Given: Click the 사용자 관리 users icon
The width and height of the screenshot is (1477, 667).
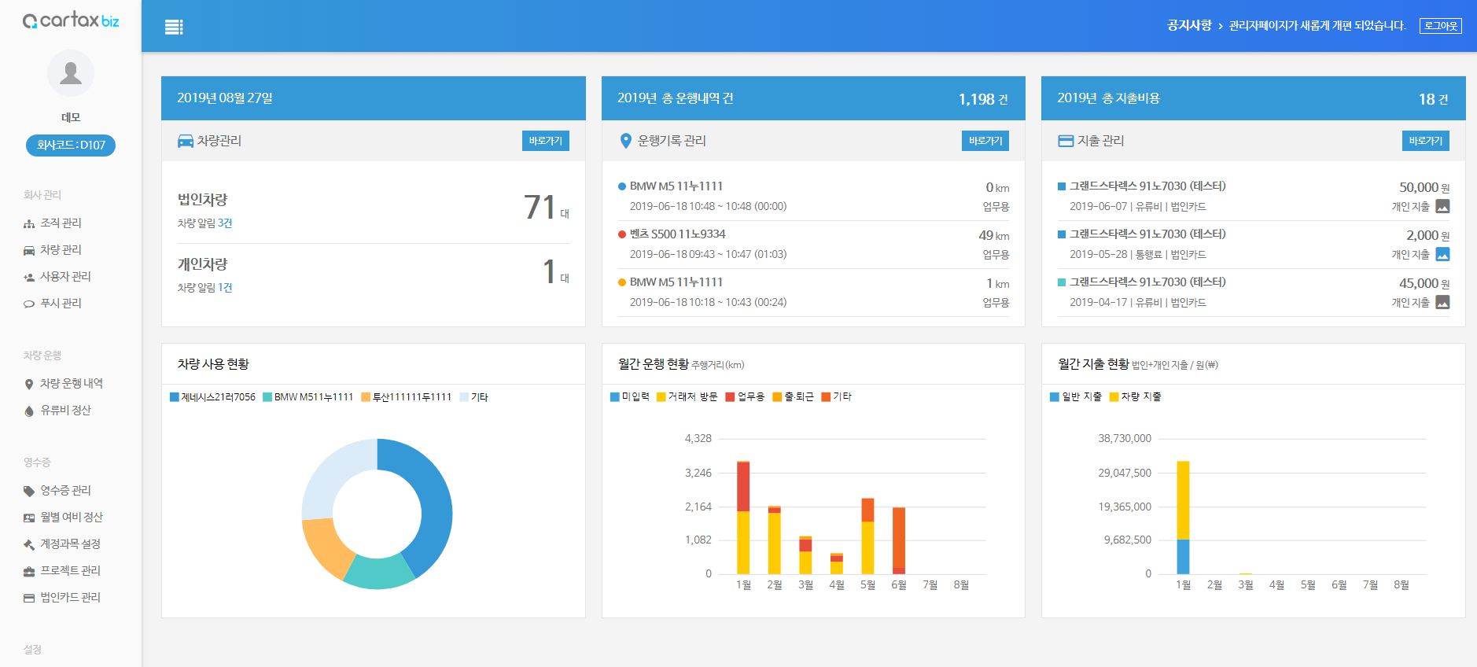Looking at the screenshot, I should 29,278.
